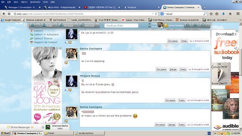The height and width of the screenshot is (136, 242).
Task: Expand the home dropdown arrow
Action: pos(38,25)
